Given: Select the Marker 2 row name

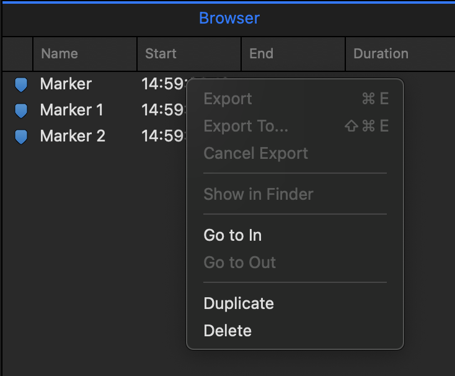Looking at the screenshot, I should 73,136.
